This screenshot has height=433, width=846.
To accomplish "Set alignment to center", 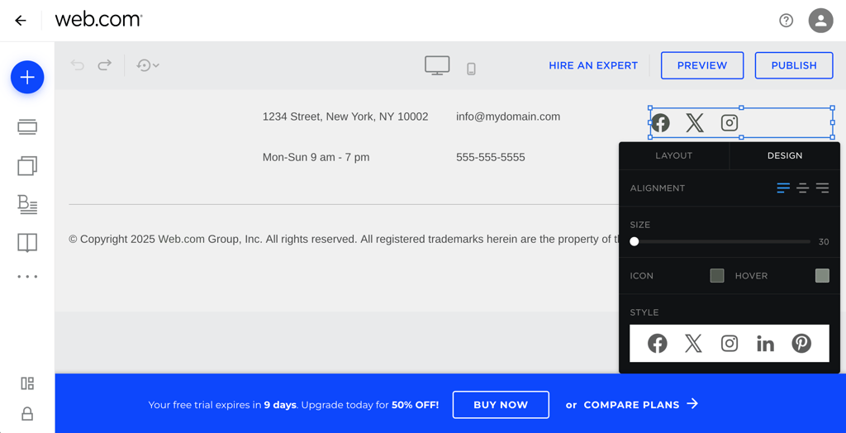I will [803, 188].
